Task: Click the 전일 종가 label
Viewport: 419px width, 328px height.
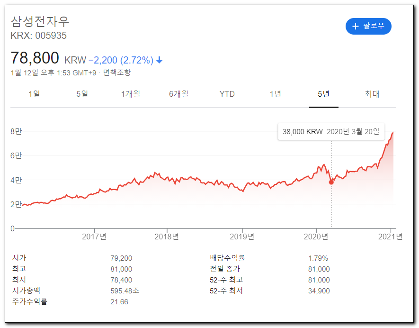Action: pyautogui.click(x=225, y=269)
